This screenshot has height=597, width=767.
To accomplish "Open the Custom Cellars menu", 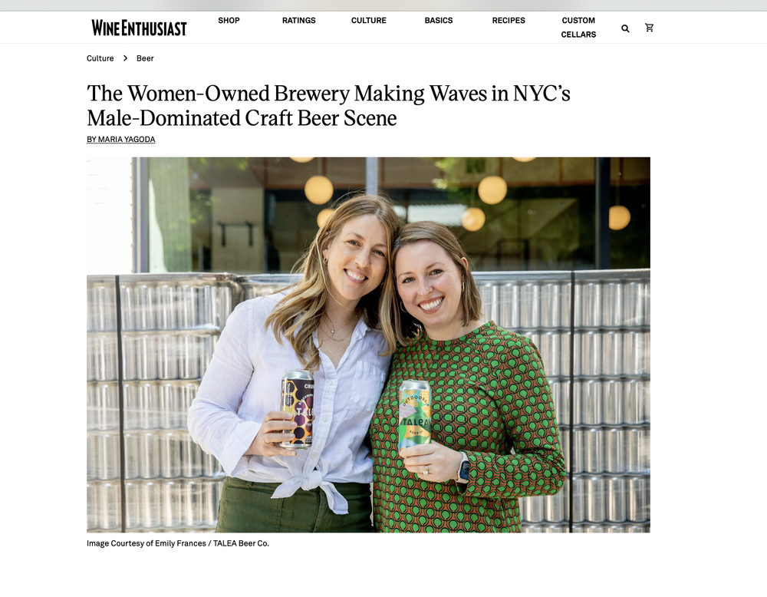I will [578, 28].
